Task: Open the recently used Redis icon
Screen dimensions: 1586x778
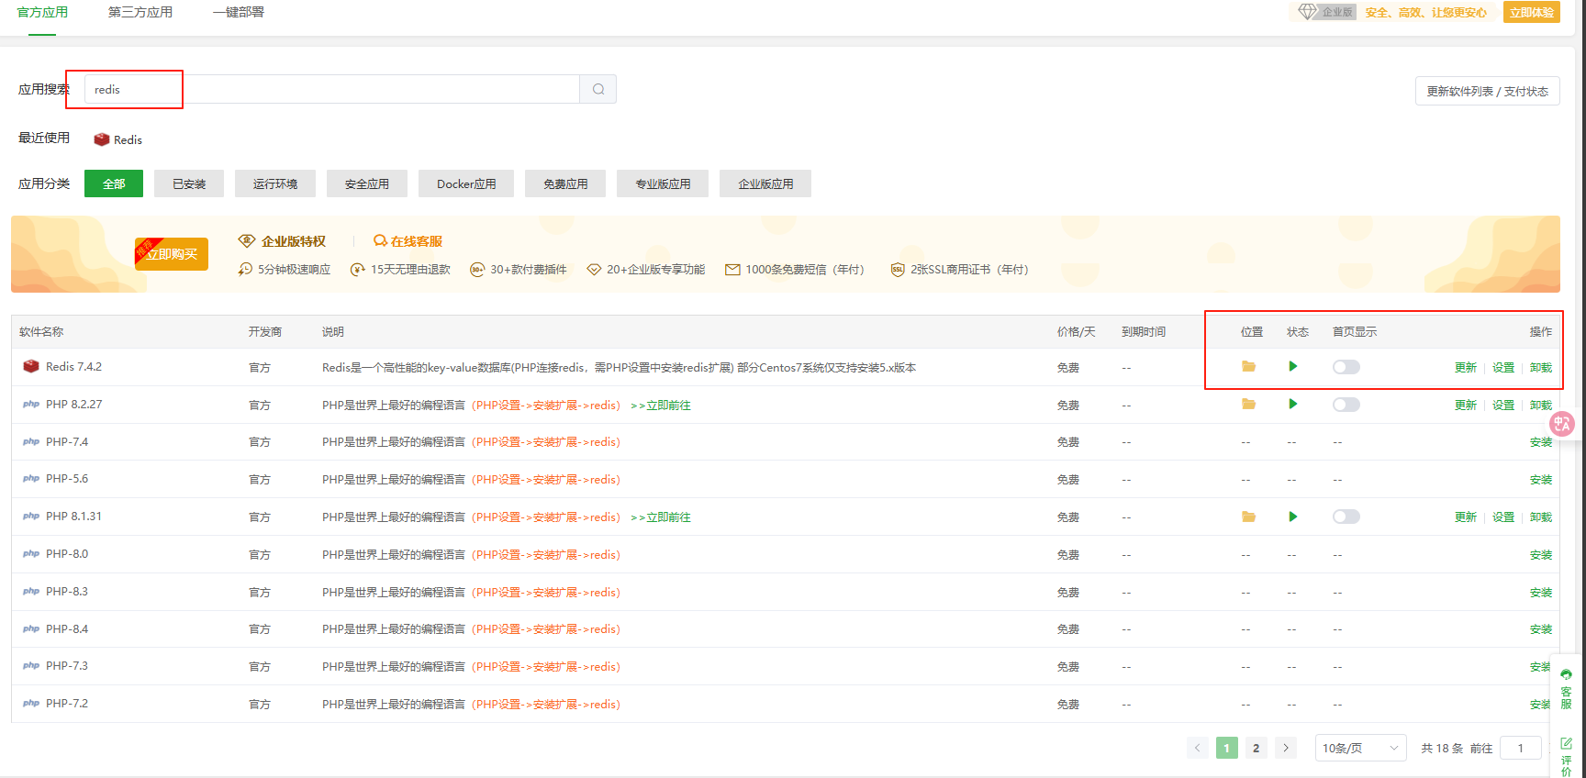Action: tap(102, 139)
